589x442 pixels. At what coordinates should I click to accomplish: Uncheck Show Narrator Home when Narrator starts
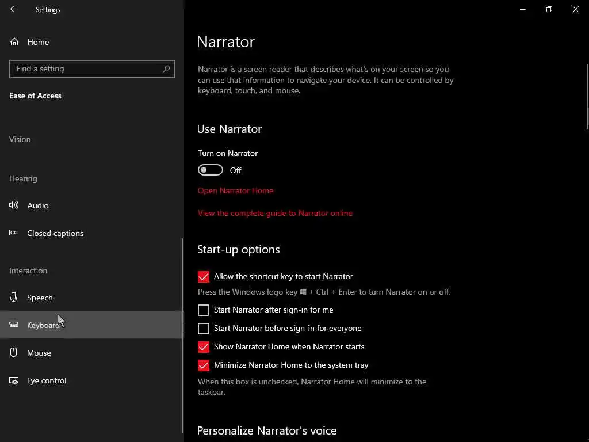(204, 347)
